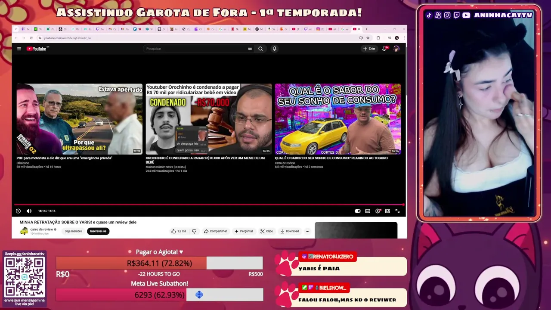551x310 pixels.
Task: Click the YouTube icon in the ANINHACATTV banner
Action: click(466, 15)
